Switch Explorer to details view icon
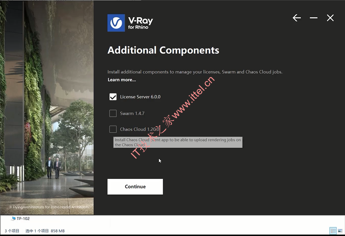 [x=333, y=231]
